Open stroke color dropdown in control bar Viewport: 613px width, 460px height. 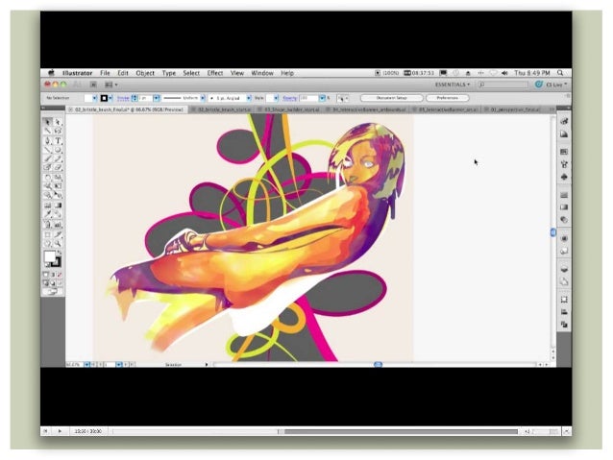click(x=110, y=98)
